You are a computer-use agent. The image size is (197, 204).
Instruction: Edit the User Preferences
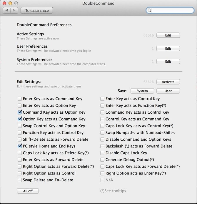168,49
